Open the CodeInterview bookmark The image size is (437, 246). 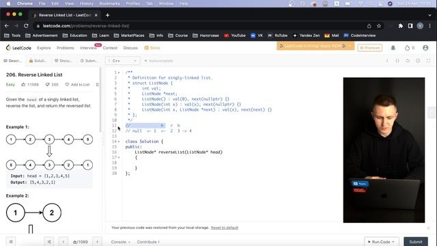tap(360, 36)
